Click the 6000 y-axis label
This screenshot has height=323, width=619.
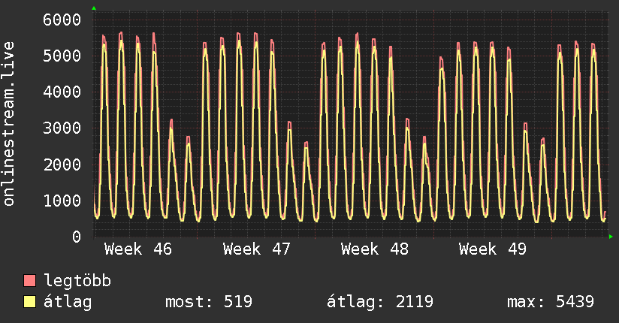point(61,20)
